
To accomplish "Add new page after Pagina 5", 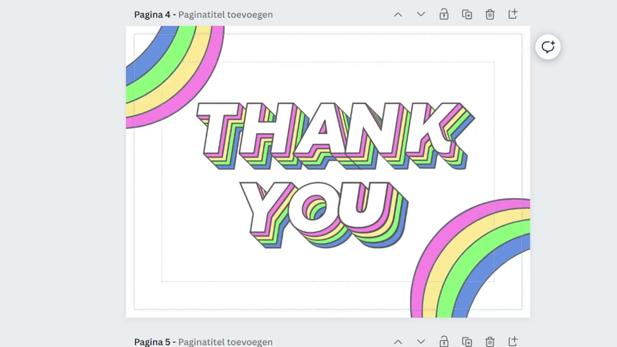I will point(513,342).
